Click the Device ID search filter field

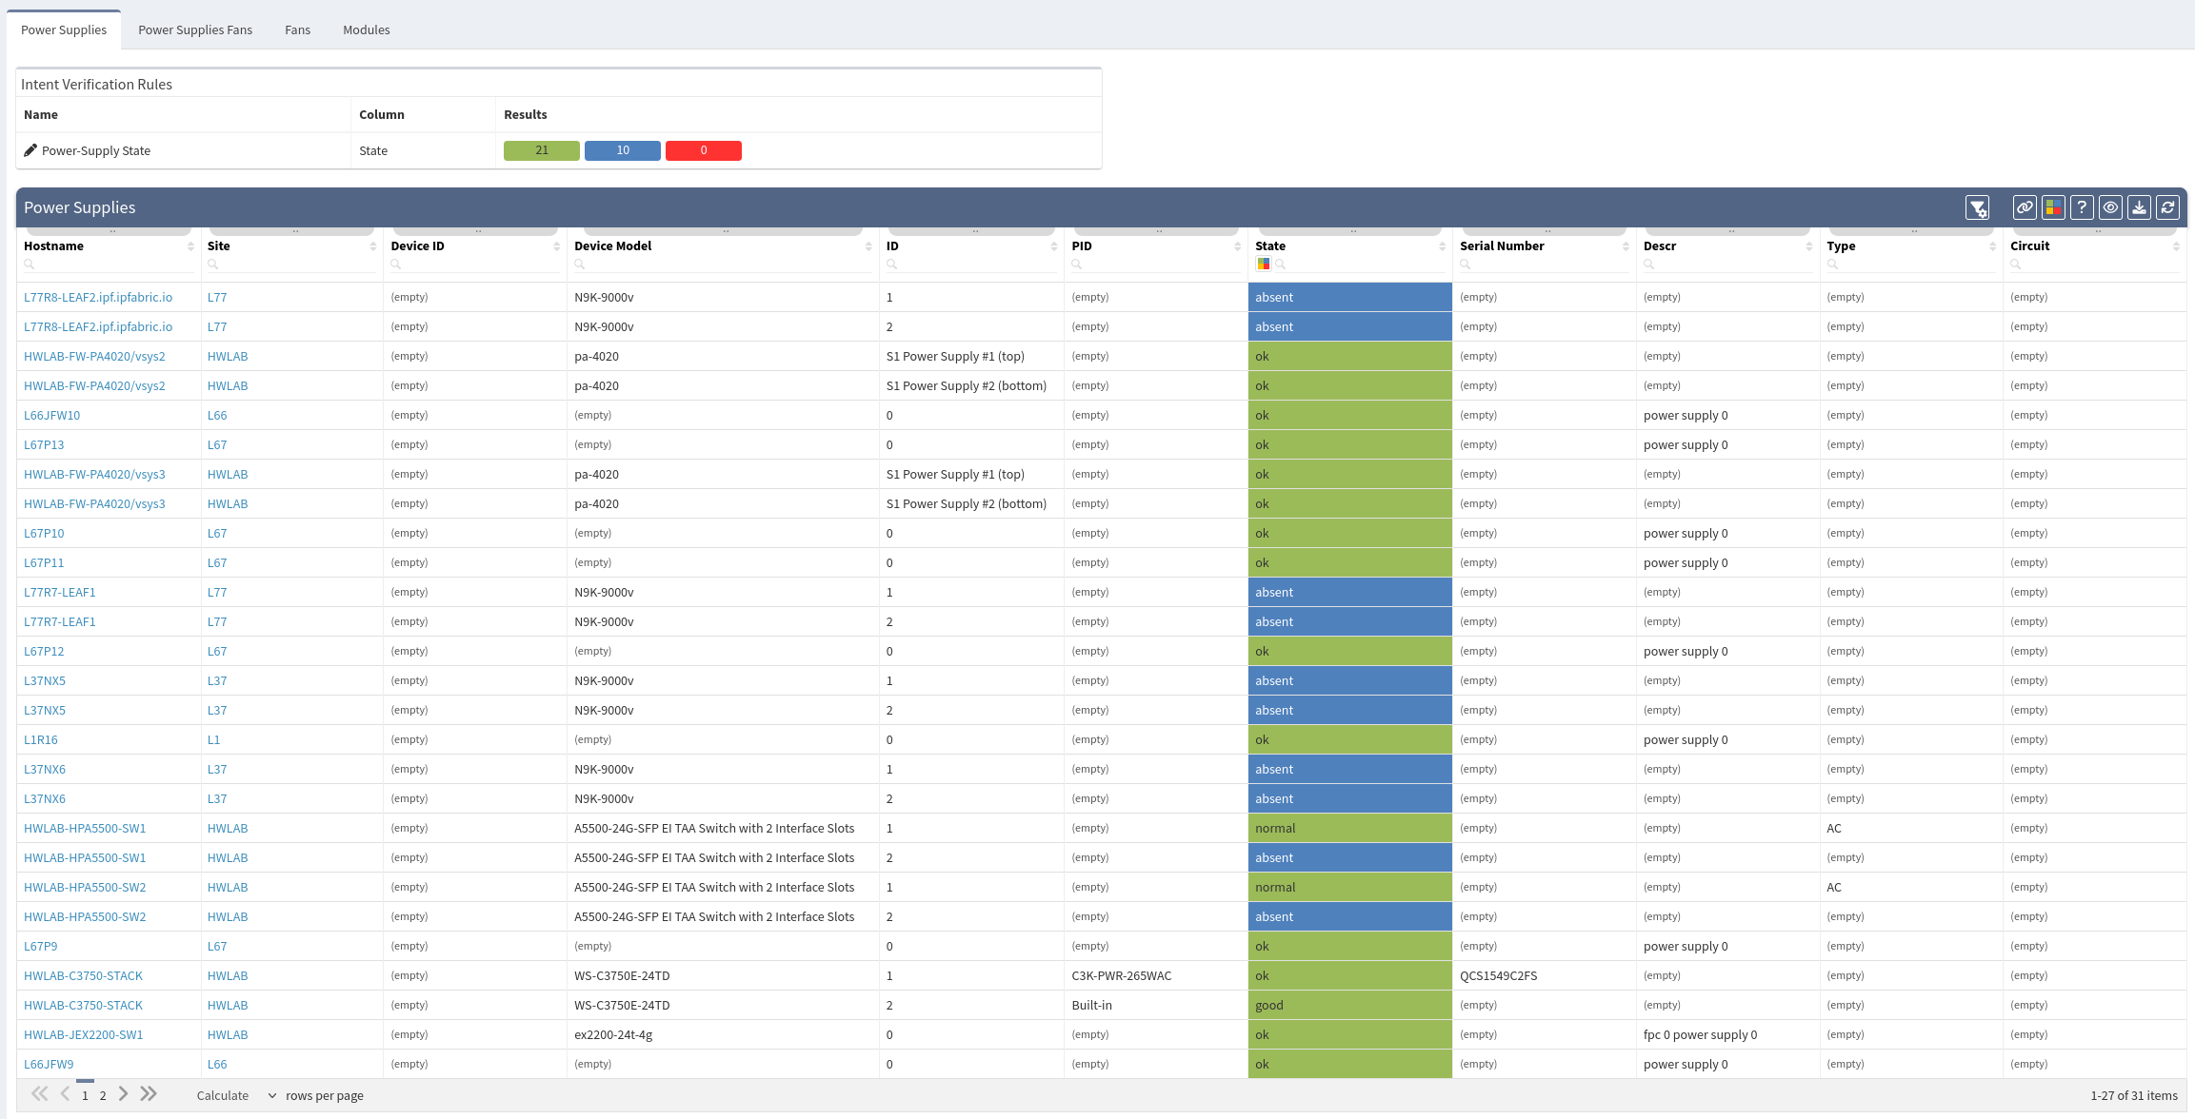pos(475,265)
